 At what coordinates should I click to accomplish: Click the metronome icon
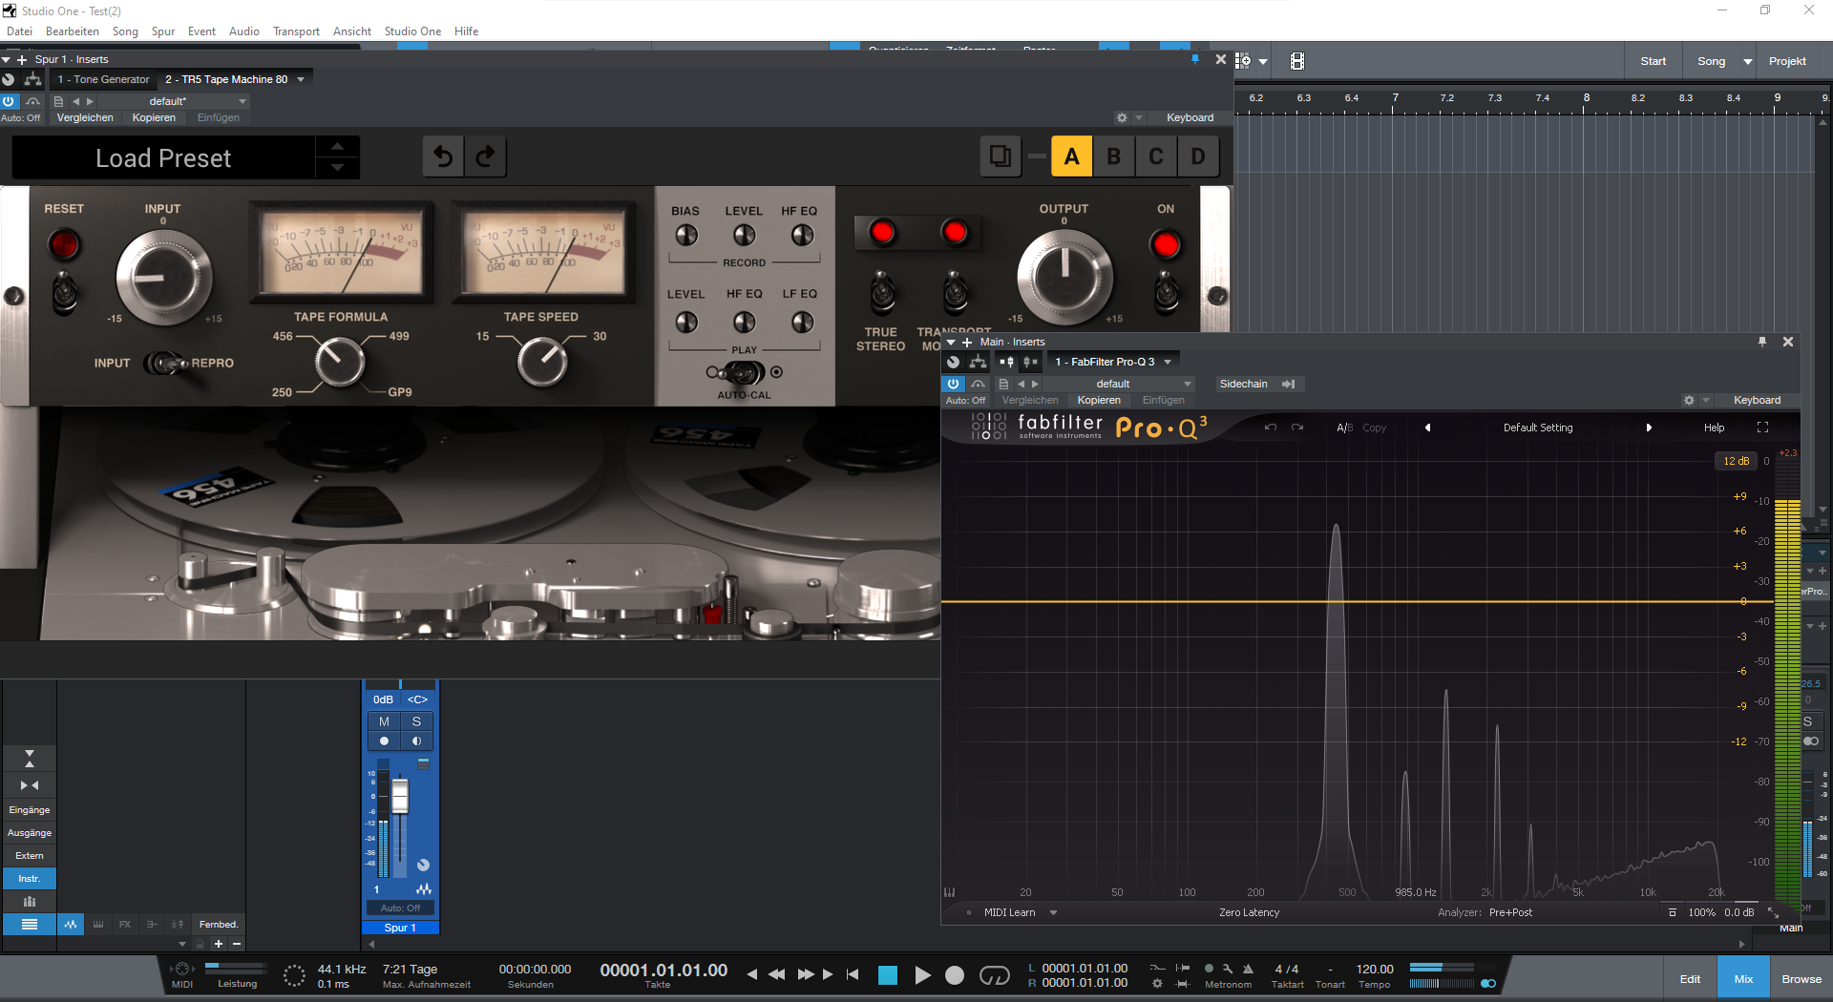tap(1248, 969)
